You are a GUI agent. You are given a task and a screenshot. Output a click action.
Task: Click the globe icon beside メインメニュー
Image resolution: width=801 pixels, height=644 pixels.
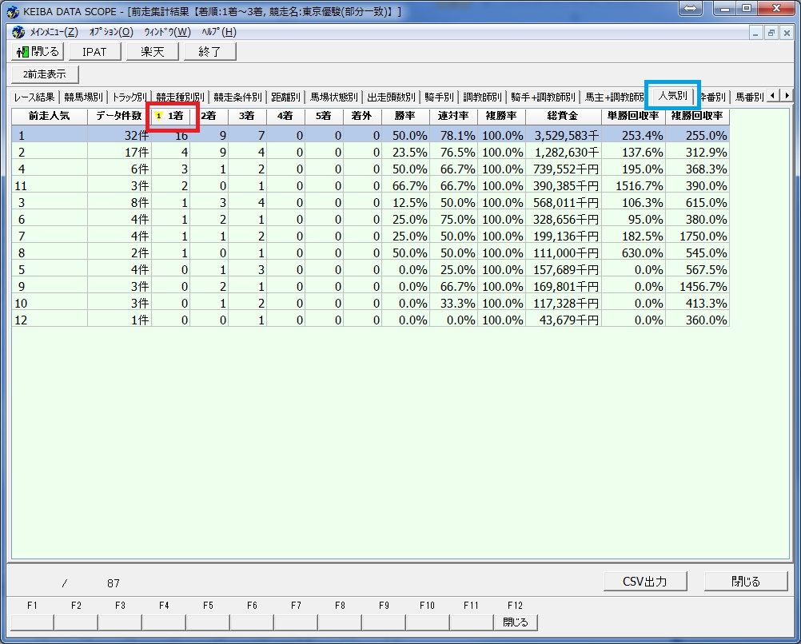point(18,32)
